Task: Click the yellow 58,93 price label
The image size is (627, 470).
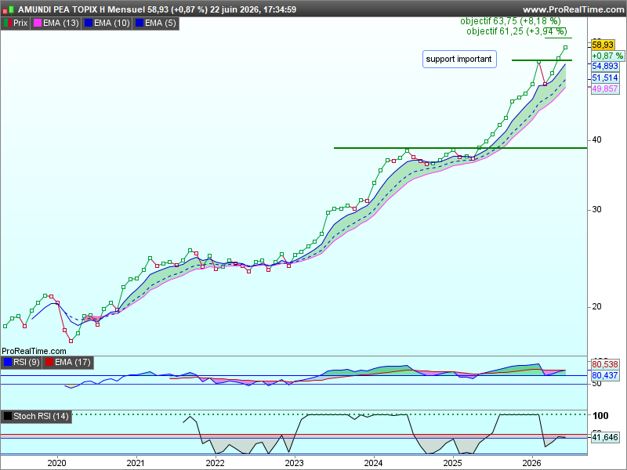Action: point(603,45)
